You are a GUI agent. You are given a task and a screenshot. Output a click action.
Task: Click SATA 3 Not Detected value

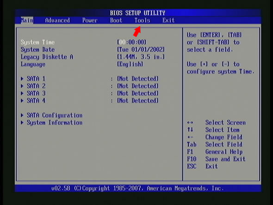[x=138, y=93]
